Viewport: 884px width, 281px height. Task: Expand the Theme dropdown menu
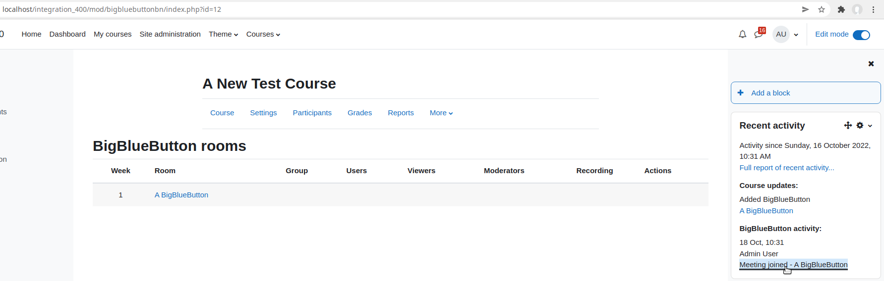(x=223, y=34)
